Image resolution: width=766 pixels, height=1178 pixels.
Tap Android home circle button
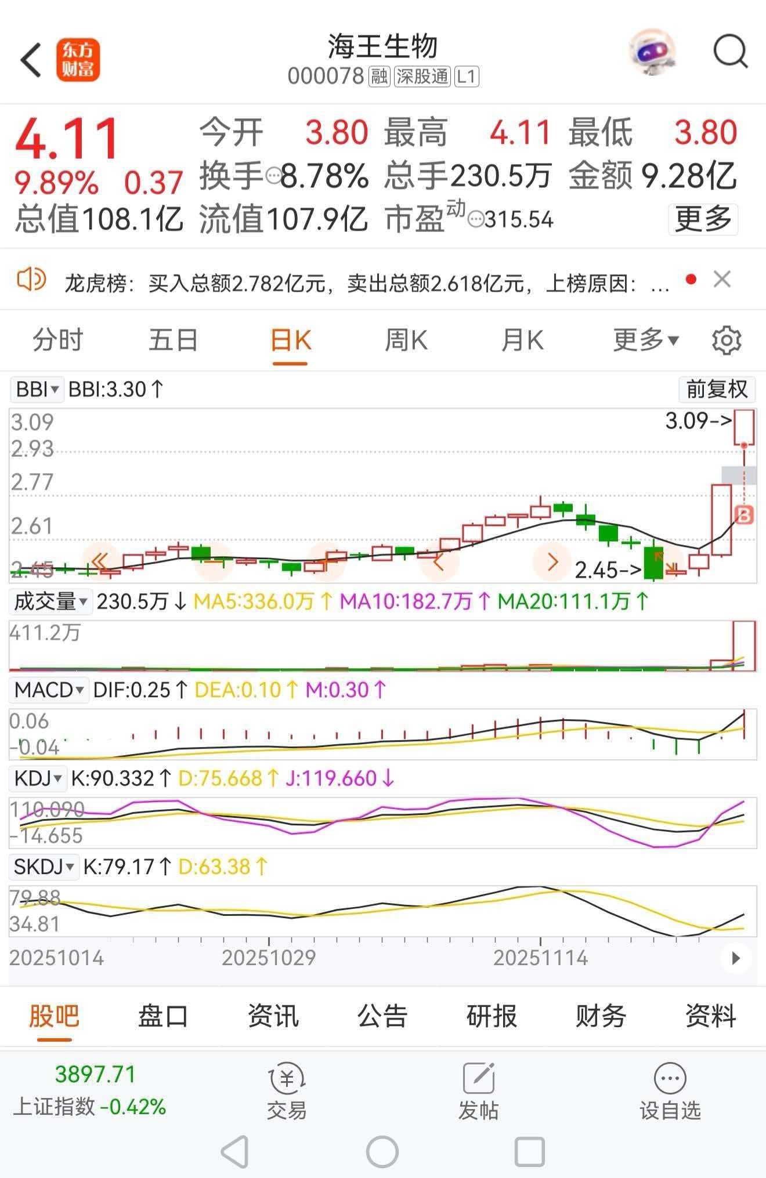pyautogui.click(x=382, y=1151)
